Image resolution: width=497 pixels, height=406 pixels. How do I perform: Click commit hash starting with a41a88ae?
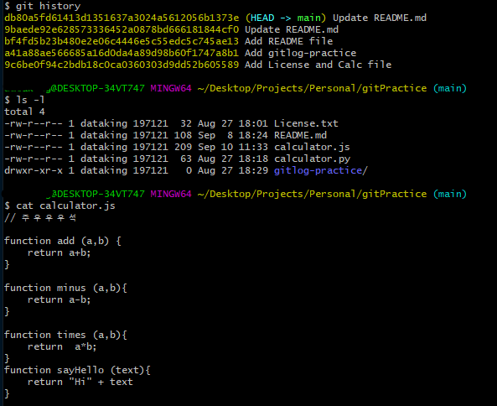coord(122,53)
